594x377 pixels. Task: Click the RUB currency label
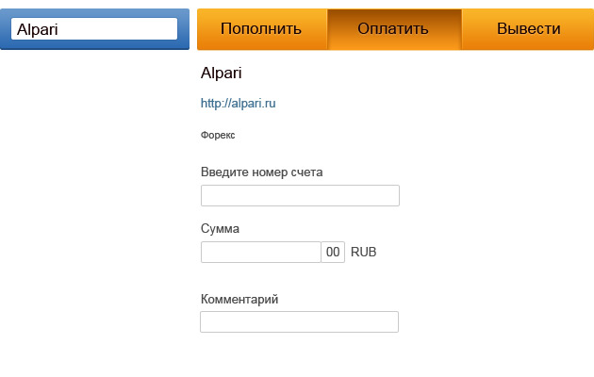pyautogui.click(x=364, y=252)
